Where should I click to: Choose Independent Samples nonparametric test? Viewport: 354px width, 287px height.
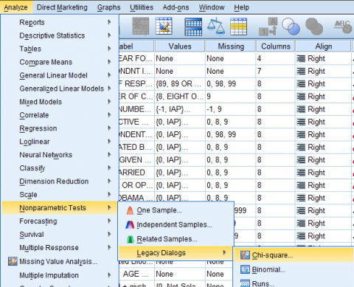tap(176, 225)
